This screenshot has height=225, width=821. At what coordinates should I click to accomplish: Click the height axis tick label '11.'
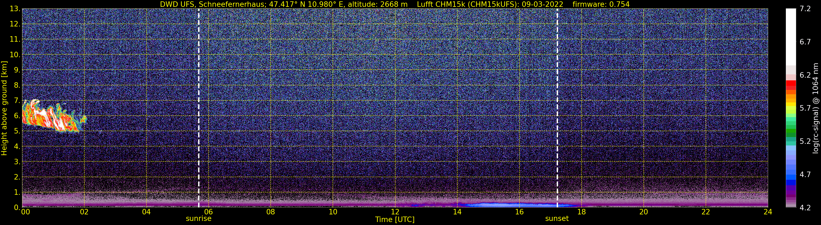point(15,39)
